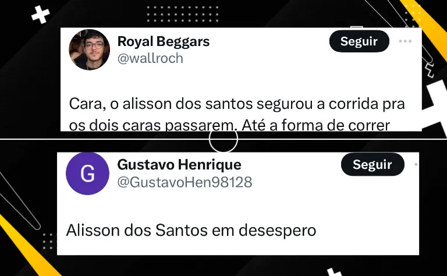Open Royal Beggars profile photo

[89, 49]
